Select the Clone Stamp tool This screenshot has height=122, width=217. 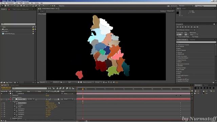coord(33,6)
